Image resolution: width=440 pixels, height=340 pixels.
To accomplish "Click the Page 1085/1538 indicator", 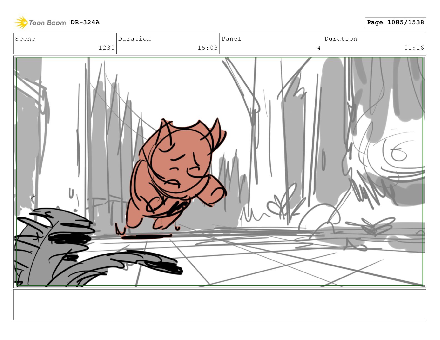I will tap(395, 22).
